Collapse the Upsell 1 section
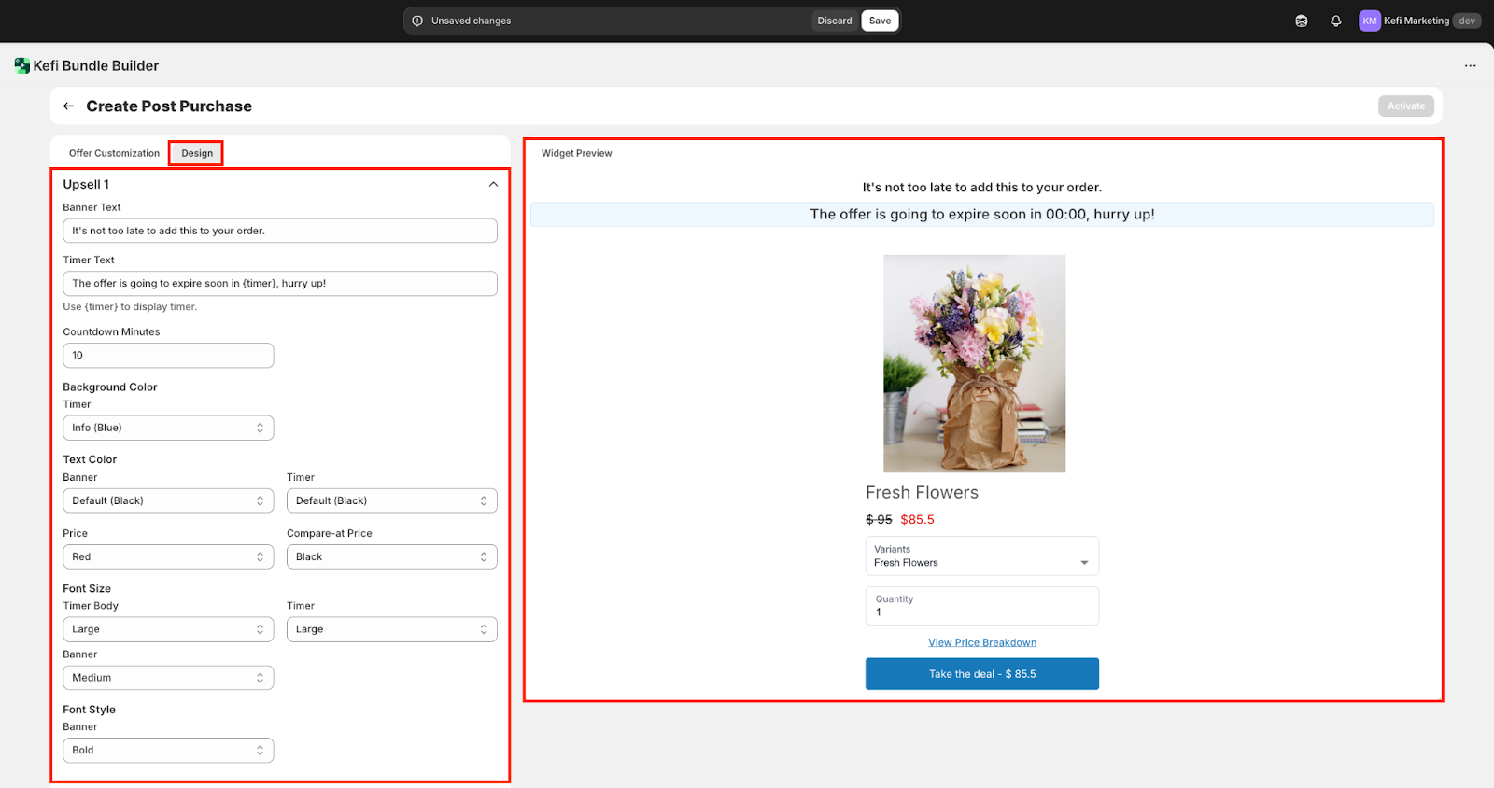The width and height of the screenshot is (1494, 788). [x=493, y=185]
